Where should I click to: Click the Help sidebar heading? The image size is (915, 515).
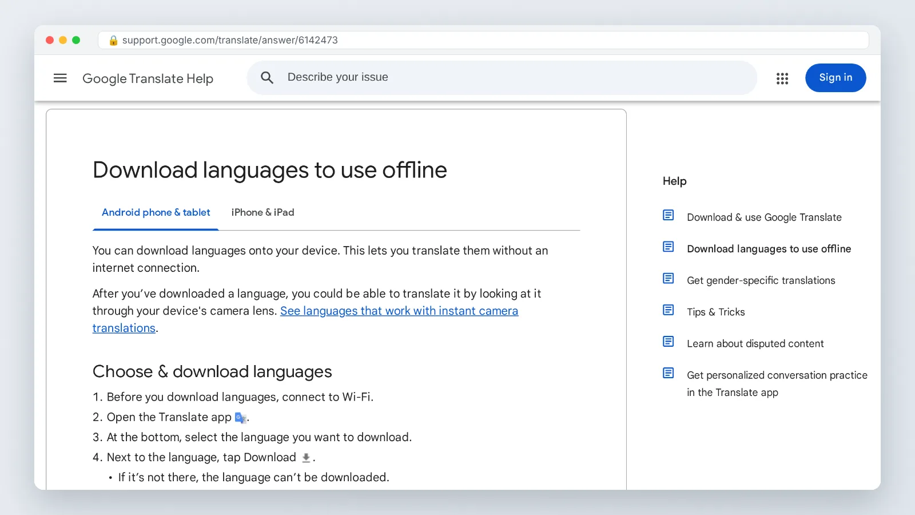(x=674, y=181)
